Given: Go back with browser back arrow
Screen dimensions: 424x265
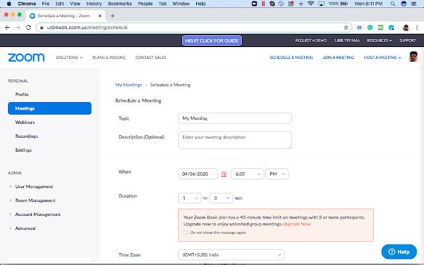Looking at the screenshot, I should click(7, 27).
